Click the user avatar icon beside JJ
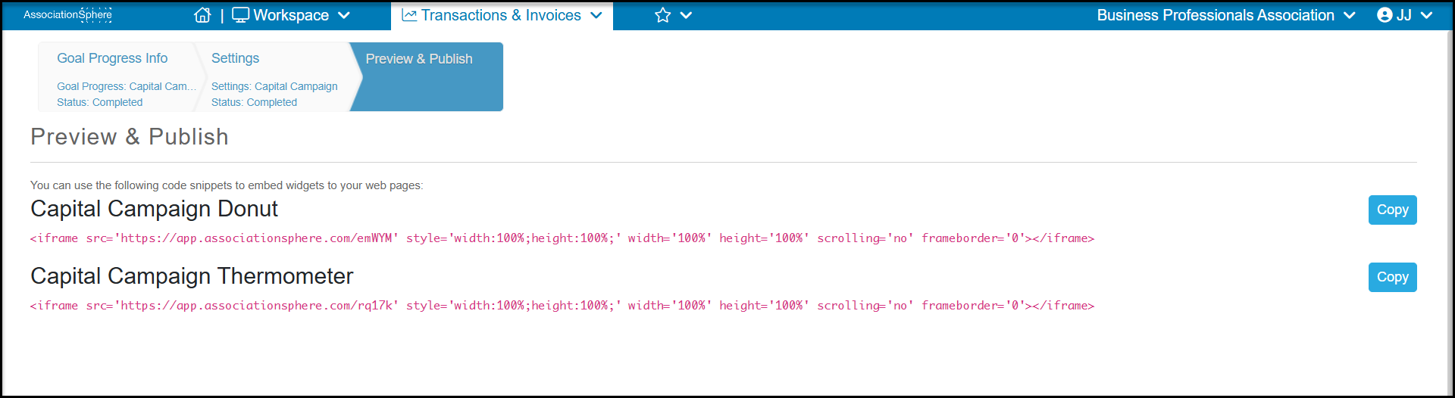The height and width of the screenshot is (398, 1455). [1385, 15]
